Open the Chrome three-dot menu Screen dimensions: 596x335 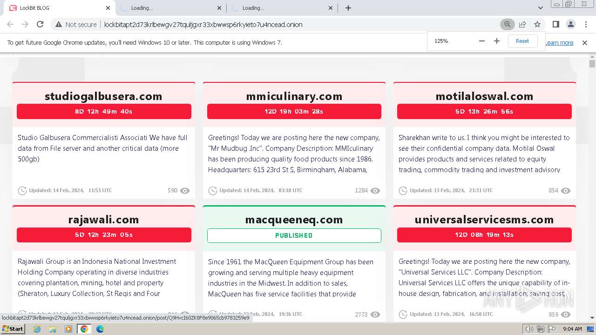coord(586,25)
